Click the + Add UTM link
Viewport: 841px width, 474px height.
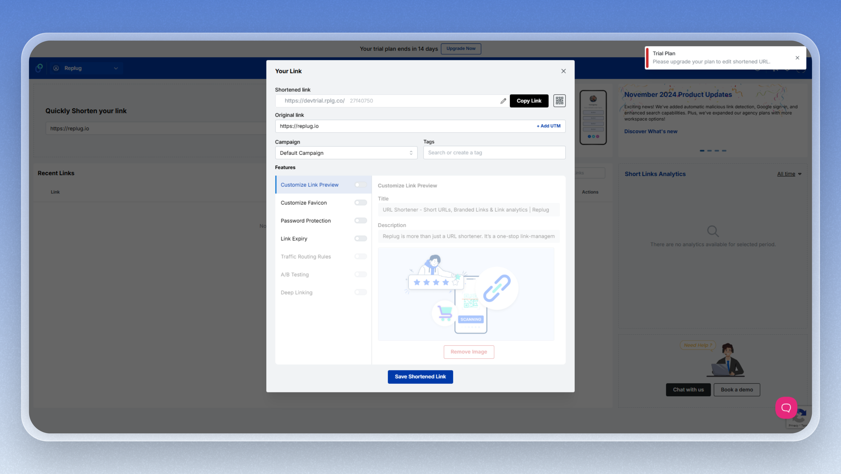549,126
